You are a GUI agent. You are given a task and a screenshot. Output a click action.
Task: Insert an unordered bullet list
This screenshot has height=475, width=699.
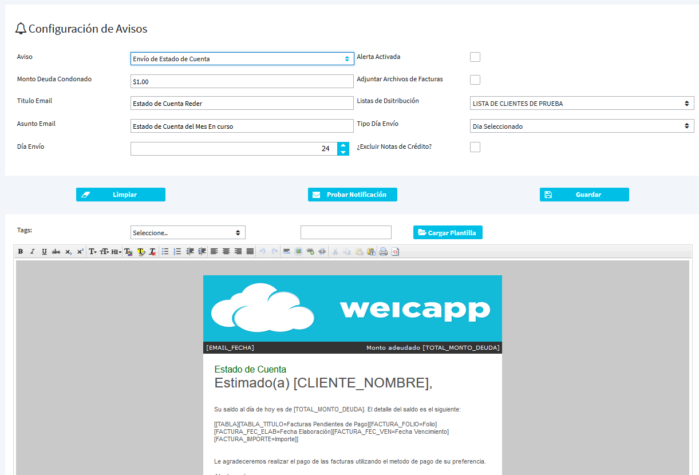click(x=165, y=251)
